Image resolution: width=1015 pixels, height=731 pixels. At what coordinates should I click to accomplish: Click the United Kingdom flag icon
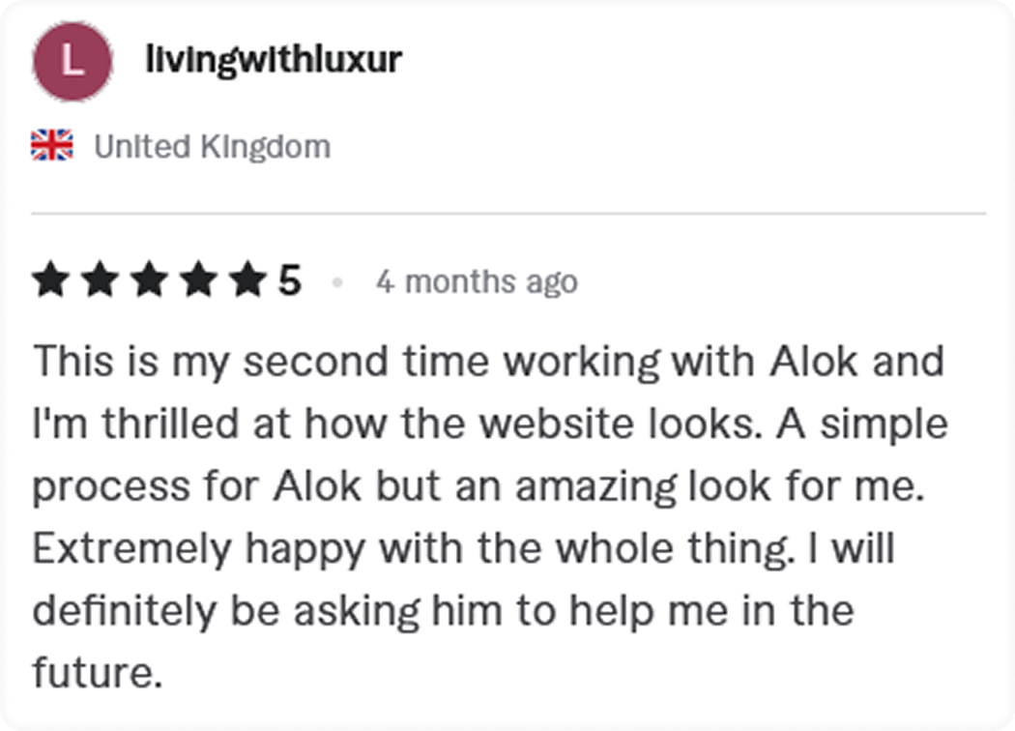point(52,146)
